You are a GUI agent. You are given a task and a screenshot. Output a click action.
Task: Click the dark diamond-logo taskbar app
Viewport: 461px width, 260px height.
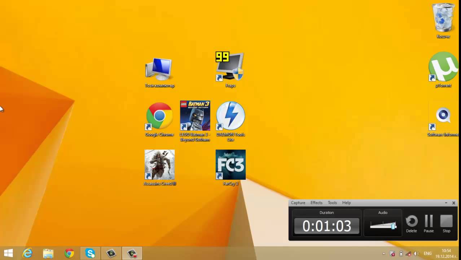[x=111, y=253]
